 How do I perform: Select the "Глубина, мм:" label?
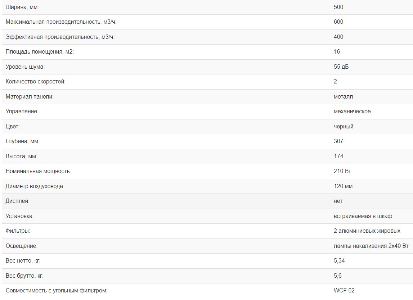tap(23, 141)
